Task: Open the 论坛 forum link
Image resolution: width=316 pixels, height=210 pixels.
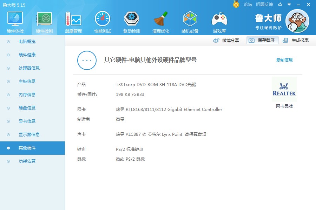Action: tap(248, 5)
